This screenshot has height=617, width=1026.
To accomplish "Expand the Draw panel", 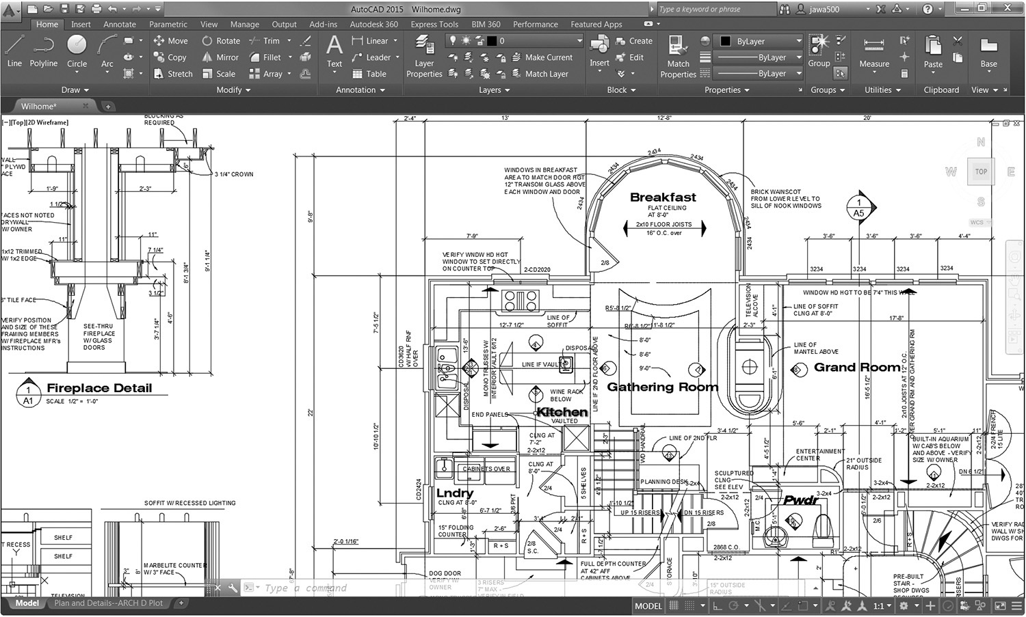I will click(x=75, y=90).
